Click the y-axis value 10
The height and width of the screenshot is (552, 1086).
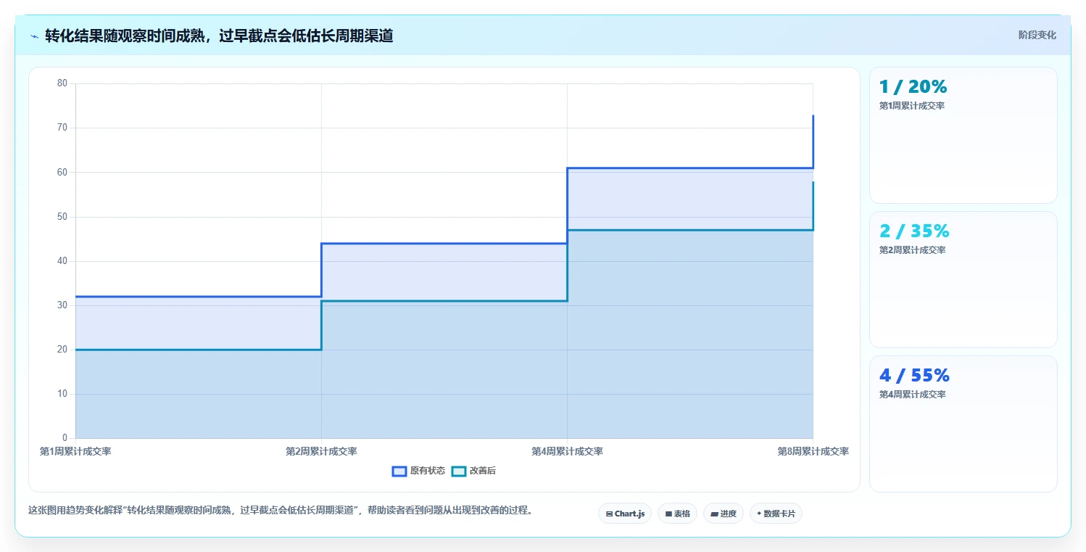[62, 394]
